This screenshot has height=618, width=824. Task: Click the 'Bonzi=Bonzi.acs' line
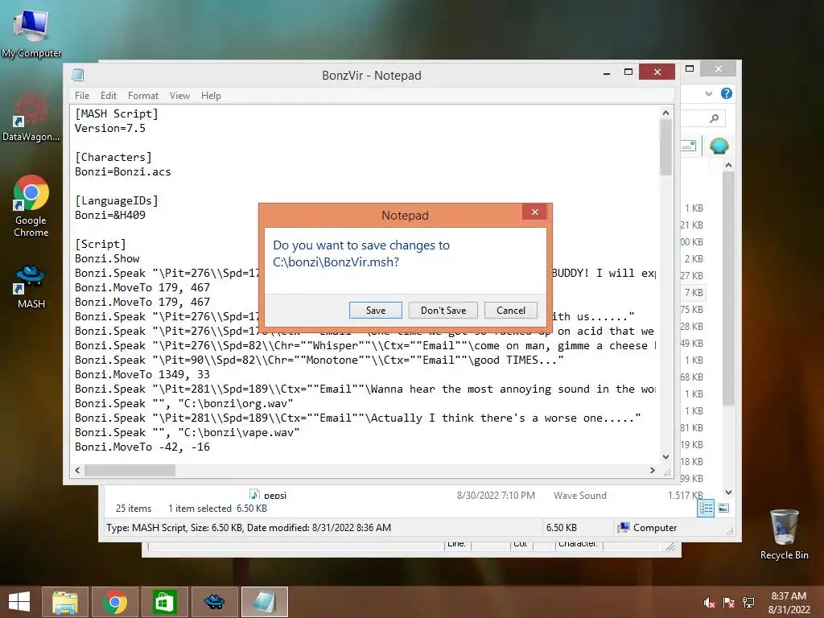coord(122,172)
